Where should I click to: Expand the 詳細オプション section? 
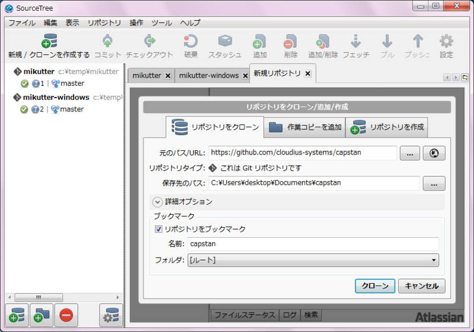coord(158,202)
